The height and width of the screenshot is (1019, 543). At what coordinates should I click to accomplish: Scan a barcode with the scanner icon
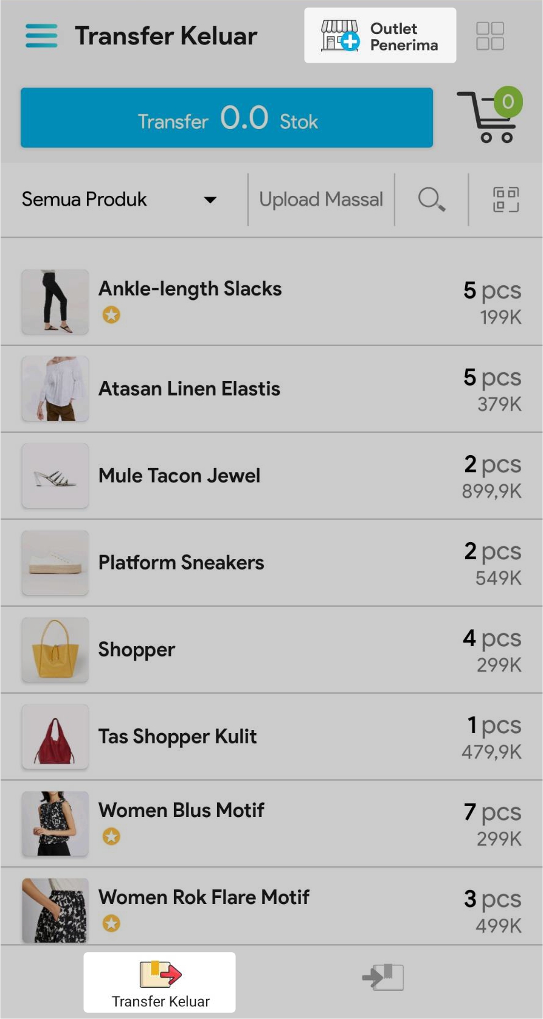(505, 200)
